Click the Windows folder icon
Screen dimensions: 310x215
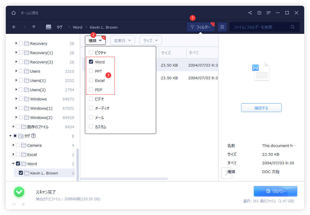pos(27,99)
